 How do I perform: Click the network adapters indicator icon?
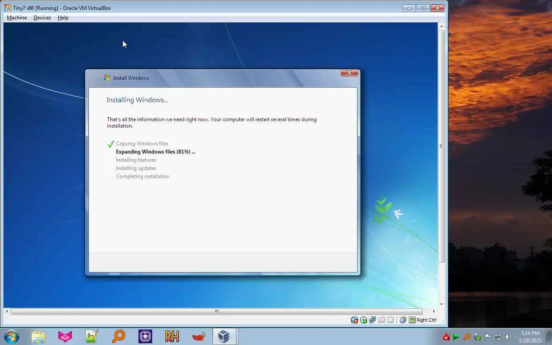373,320
